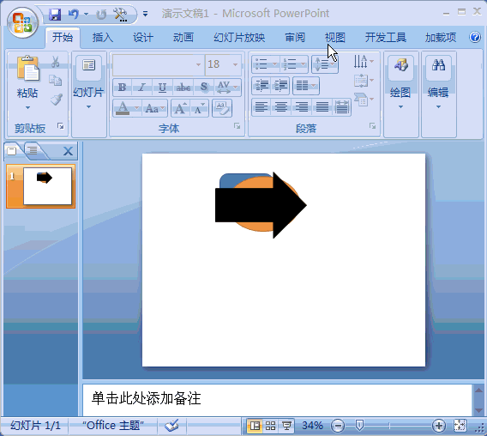Toggle Bold formatting
487x436 pixels.
(122, 88)
